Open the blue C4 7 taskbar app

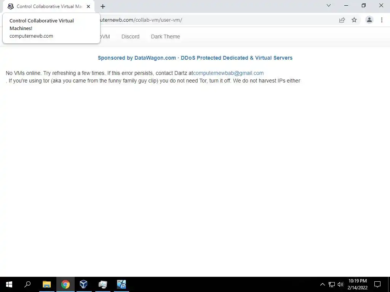click(121, 284)
